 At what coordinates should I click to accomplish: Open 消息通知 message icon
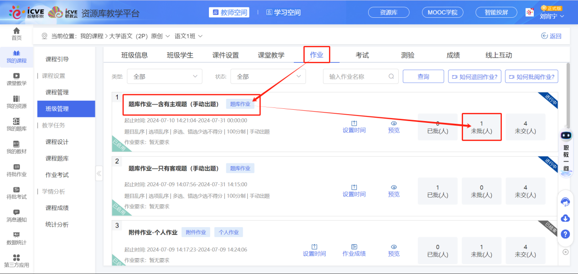pos(16,212)
